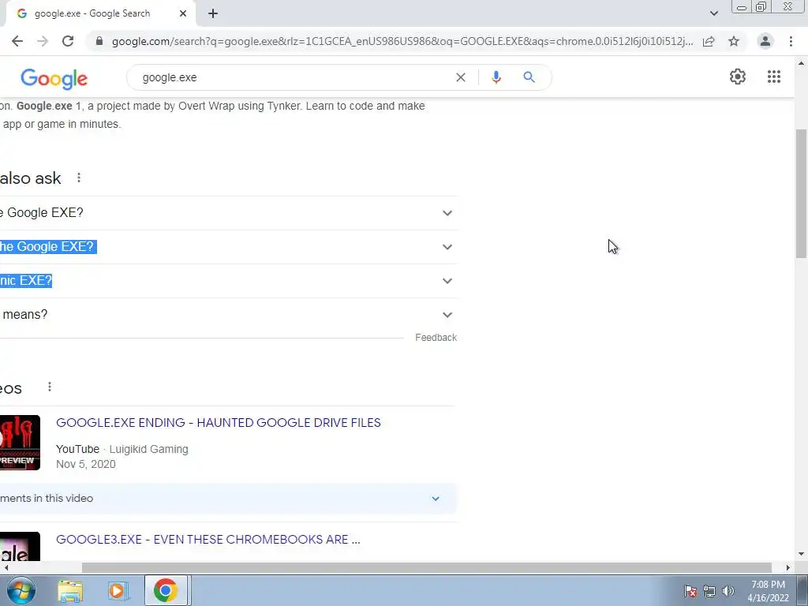
Task: Click 'Google.exe 1' snippet text
Action: (49, 106)
